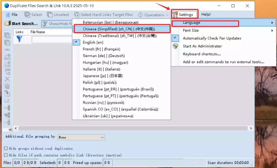Image resolution: width=277 pixels, height=168 pixels.
Task: Select Belorussian language
Action: point(122,23)
